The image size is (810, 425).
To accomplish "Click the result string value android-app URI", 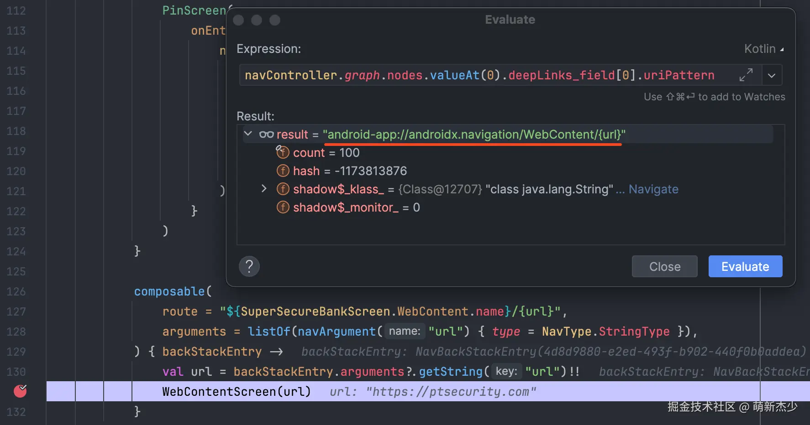I will (474, 135).
